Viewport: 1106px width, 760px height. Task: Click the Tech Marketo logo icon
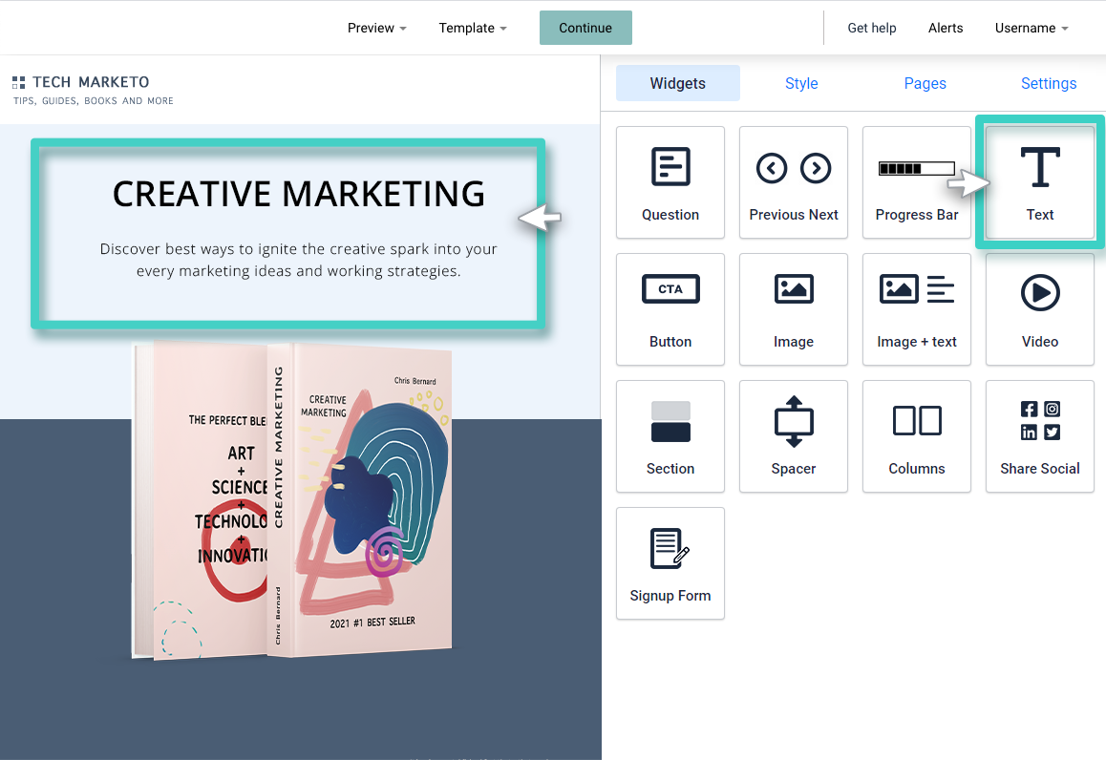[x=19, y=82]
